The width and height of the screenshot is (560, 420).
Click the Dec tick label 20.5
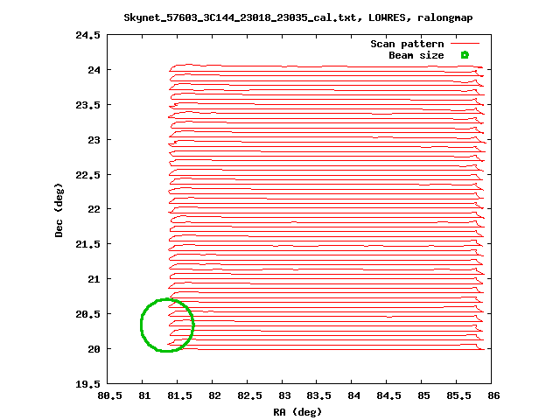click(x=87, y=314)
